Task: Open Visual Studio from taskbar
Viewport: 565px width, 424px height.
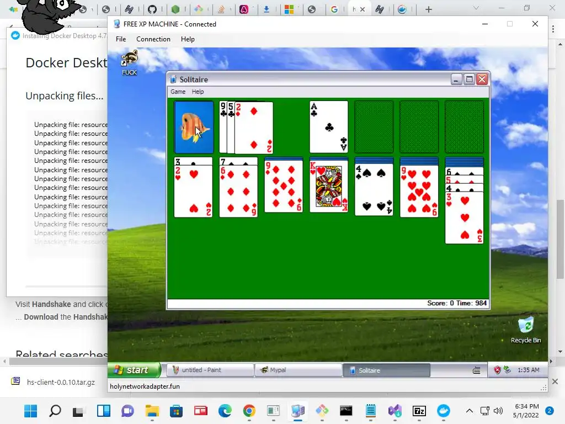Action: click(395, 411)
